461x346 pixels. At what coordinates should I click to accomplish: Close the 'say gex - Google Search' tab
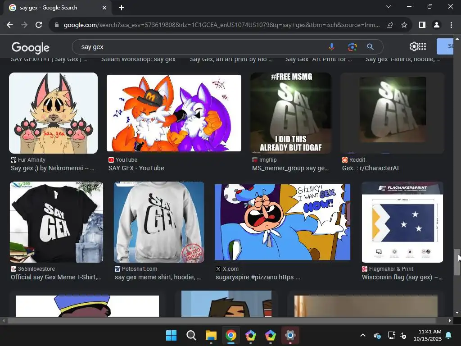pos(104,8)
